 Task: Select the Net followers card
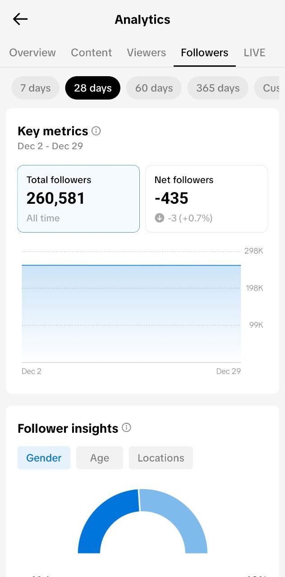coord(207,199)
